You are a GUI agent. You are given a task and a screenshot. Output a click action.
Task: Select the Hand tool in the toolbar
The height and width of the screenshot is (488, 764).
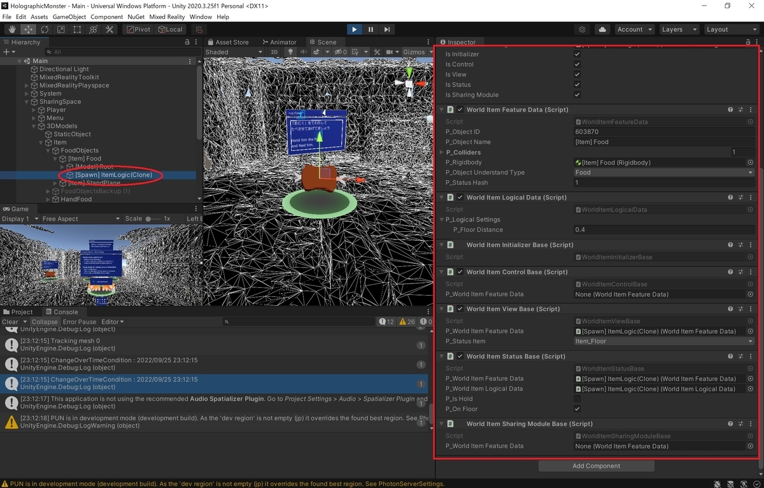12,29
